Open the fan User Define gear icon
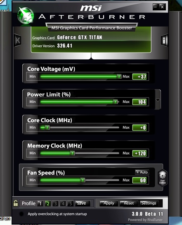This screenshot has width=182, height=225. [x=163, y=178]
